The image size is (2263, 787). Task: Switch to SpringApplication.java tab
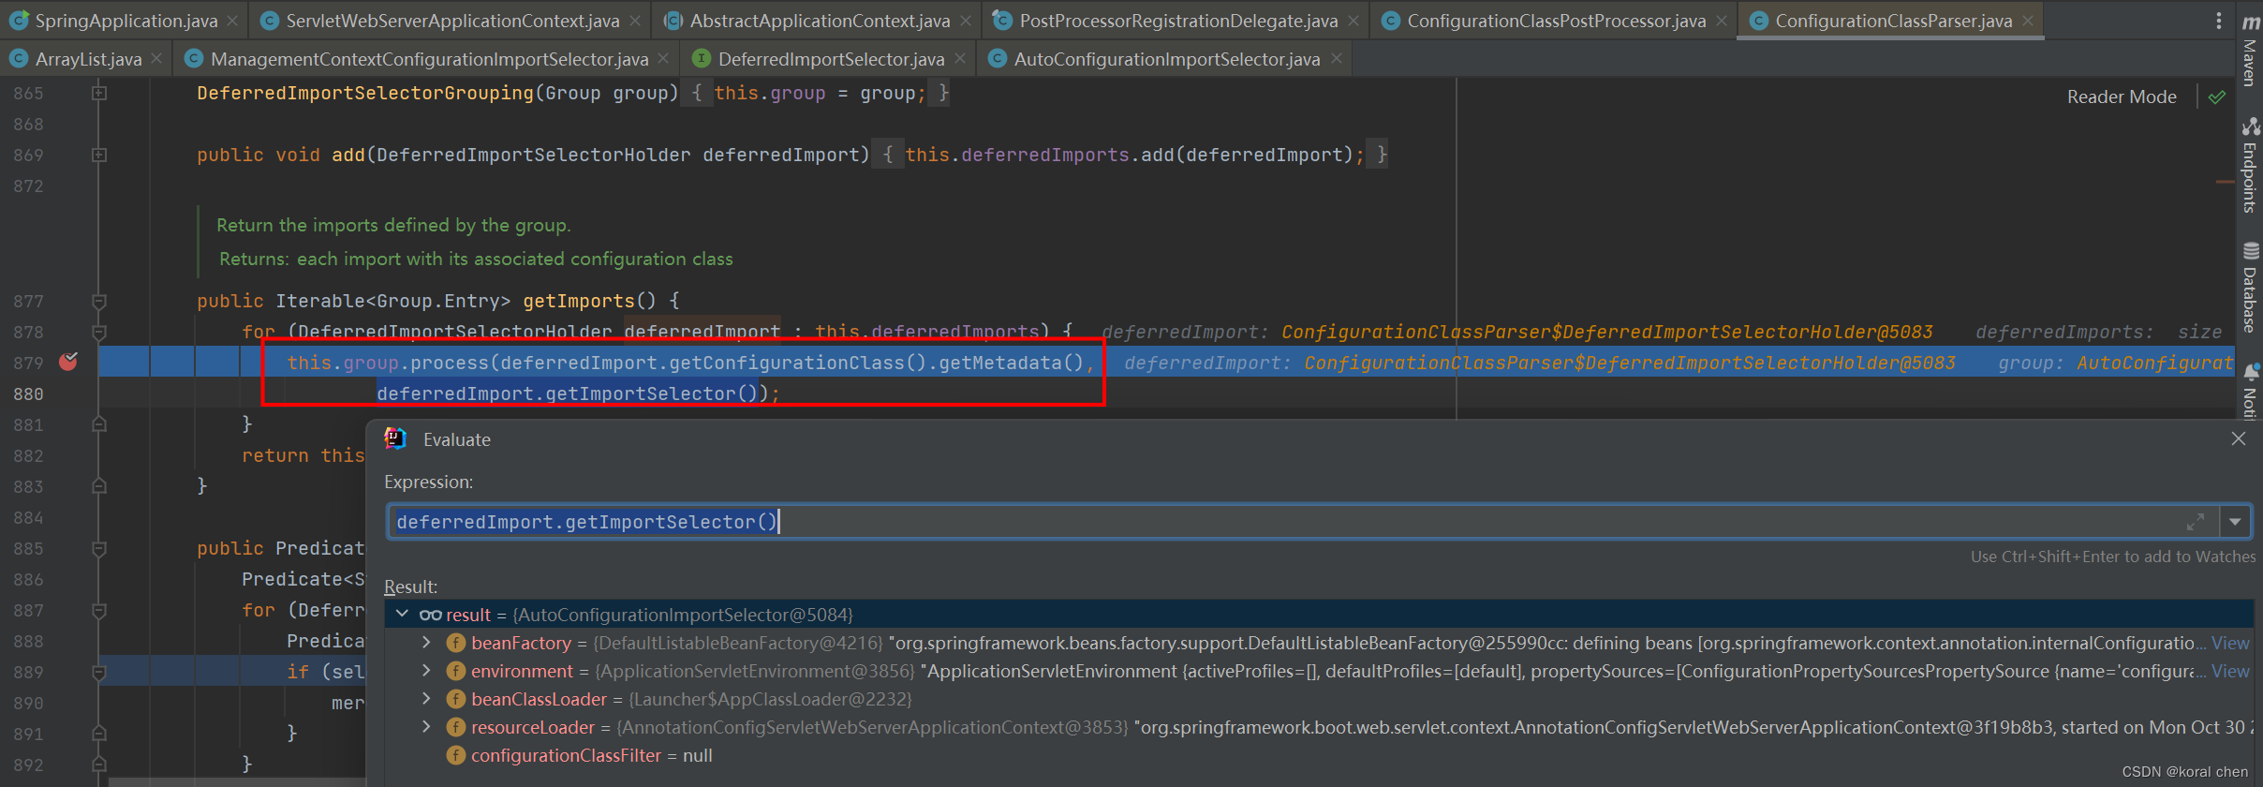[x=126, y=21]
